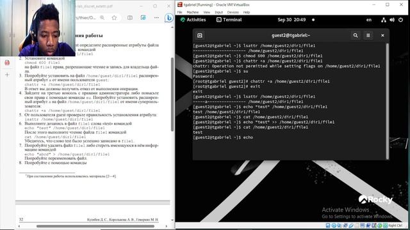
Task: Click the network icon in GNOME top bar
Action: 384,20
